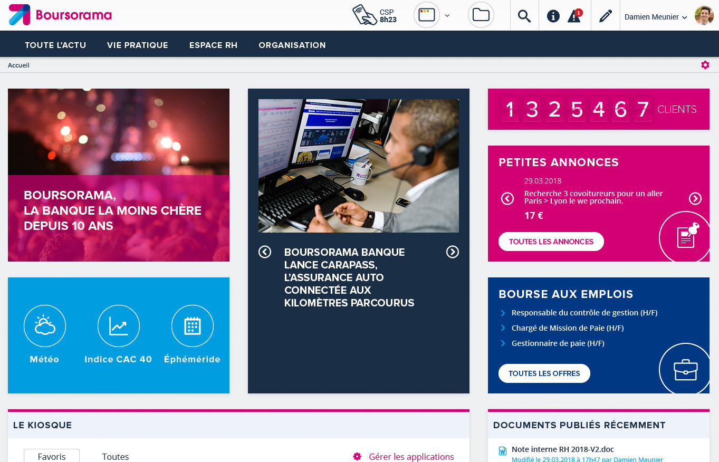Viewport: 719px width, 462px height.
Task: Click the chevron beside Chargé de Mission
Action: [503, 329]
